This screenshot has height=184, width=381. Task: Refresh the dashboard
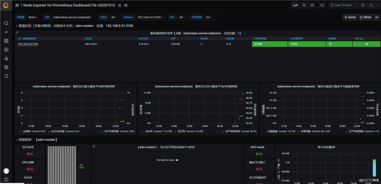[x=371, y=5]
